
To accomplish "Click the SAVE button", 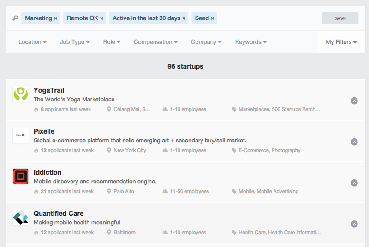I will pos(340,18).
